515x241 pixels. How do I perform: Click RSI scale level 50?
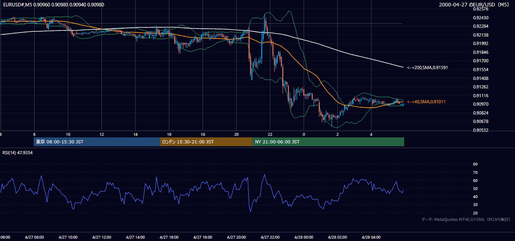(475, 188)
